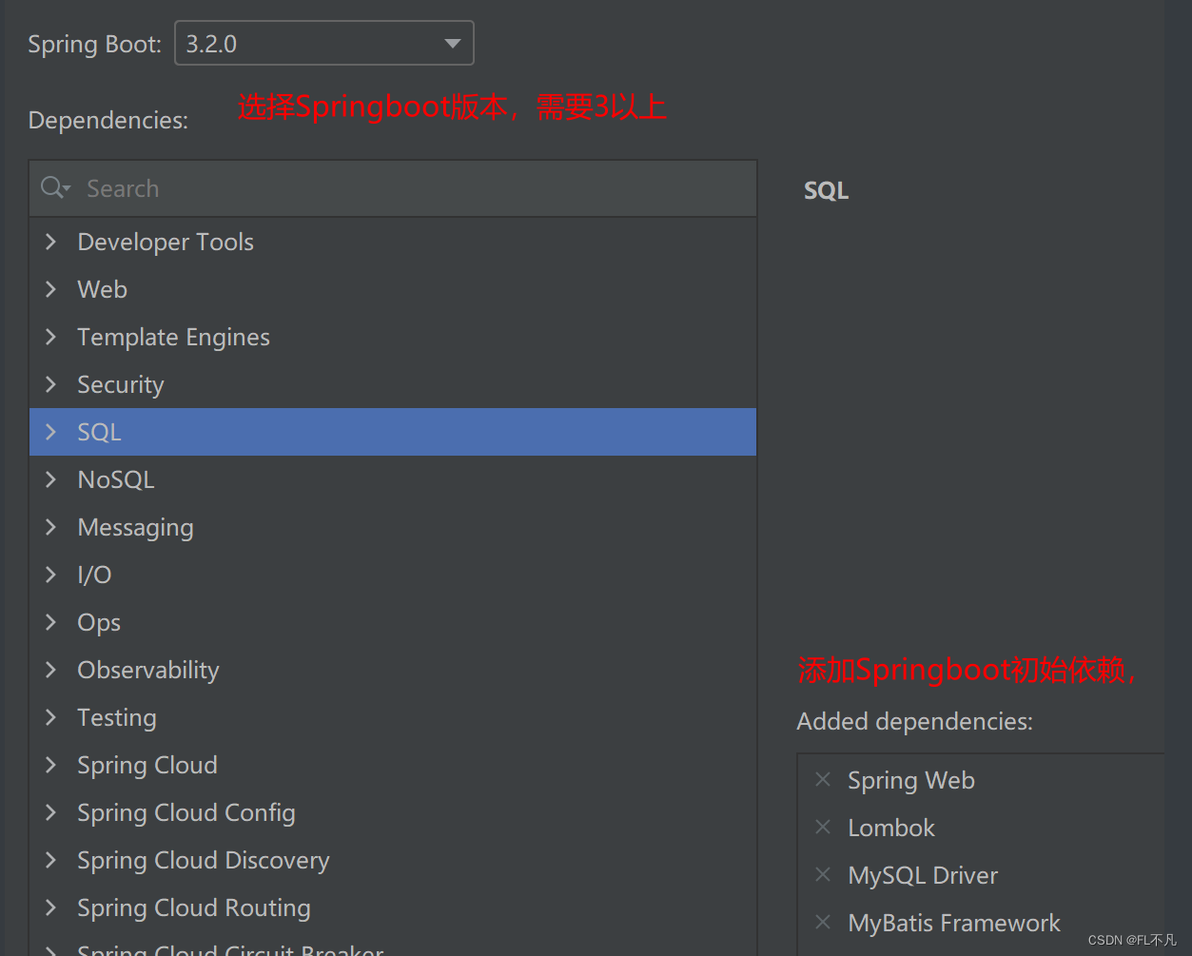Open the Spring Boot version dropdown
Viewport: 1192px width, 956px height.
coord(454,42)
